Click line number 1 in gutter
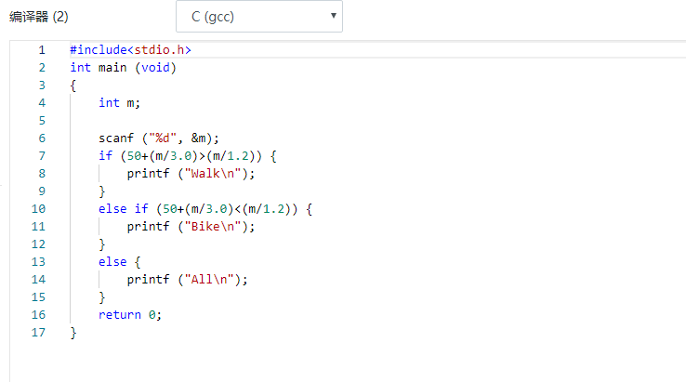Image resolution: width=686 pixels, height=382 pixels. (x=42, y=50)
